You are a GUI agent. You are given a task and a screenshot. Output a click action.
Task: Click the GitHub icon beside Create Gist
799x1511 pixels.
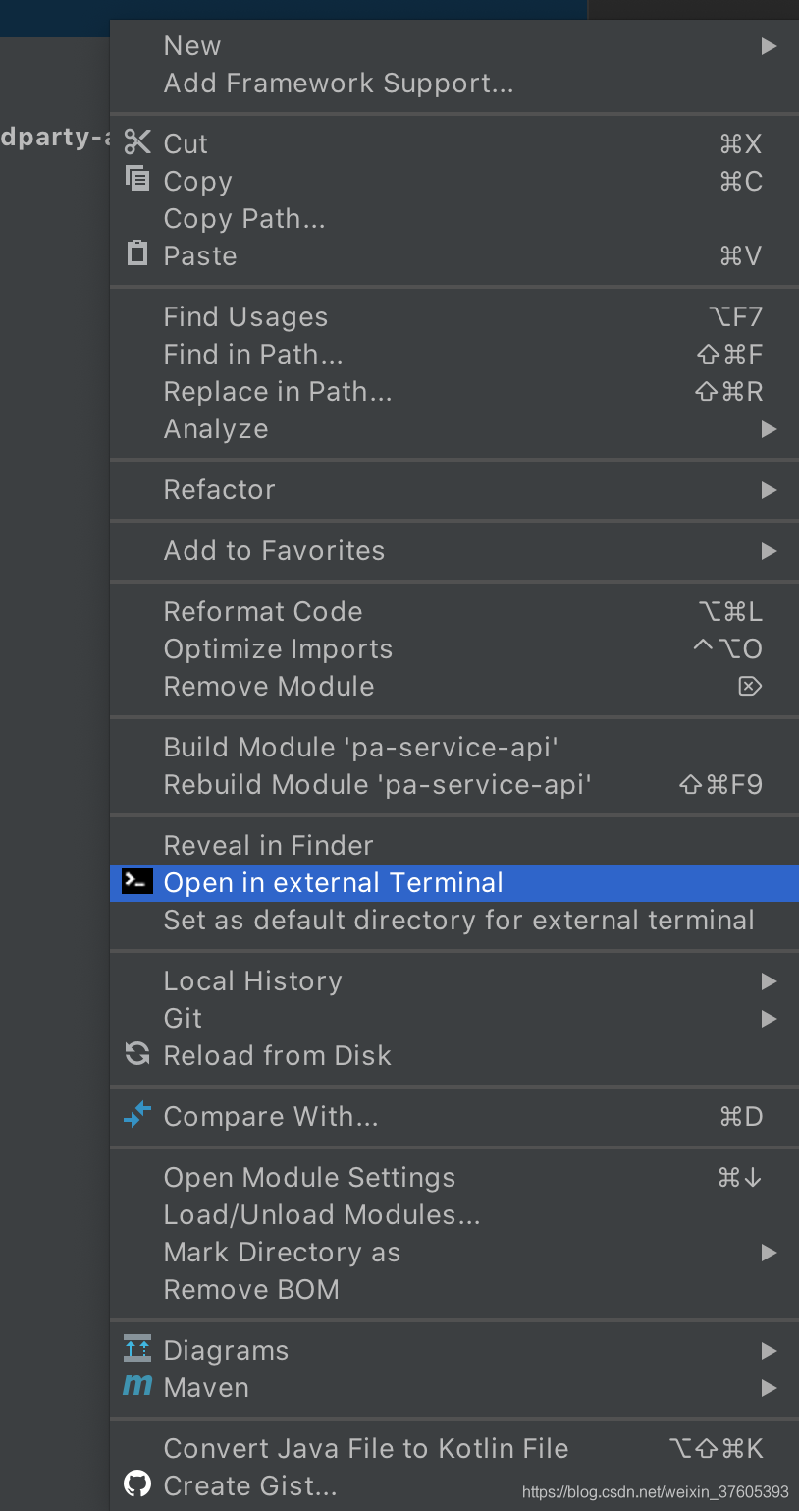137,1483
